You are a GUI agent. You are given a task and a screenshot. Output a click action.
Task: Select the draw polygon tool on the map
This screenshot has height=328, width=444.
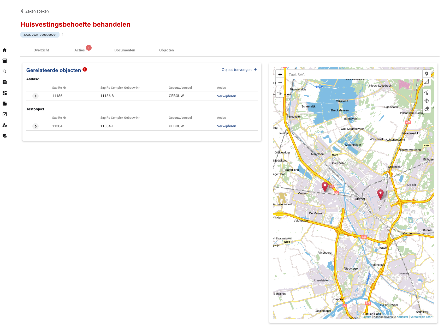427,82
